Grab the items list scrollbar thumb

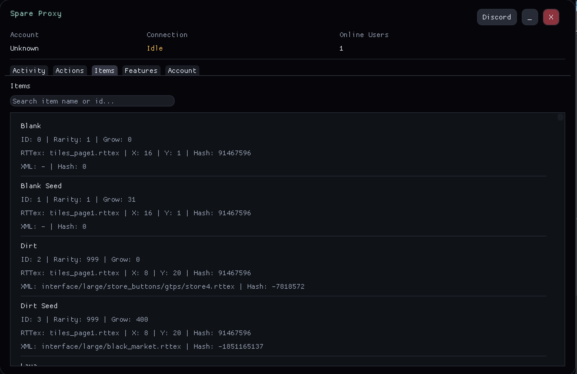[560, 117]
